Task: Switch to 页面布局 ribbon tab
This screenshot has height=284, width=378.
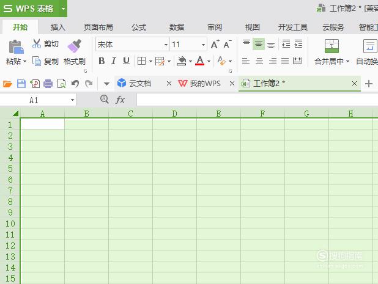Action: coord(98,27)
